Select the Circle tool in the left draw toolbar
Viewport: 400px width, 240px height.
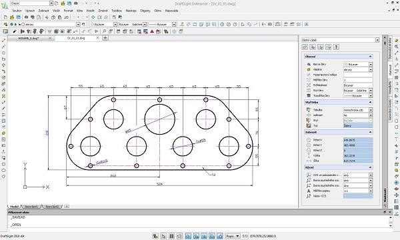[x=3, y=53]
